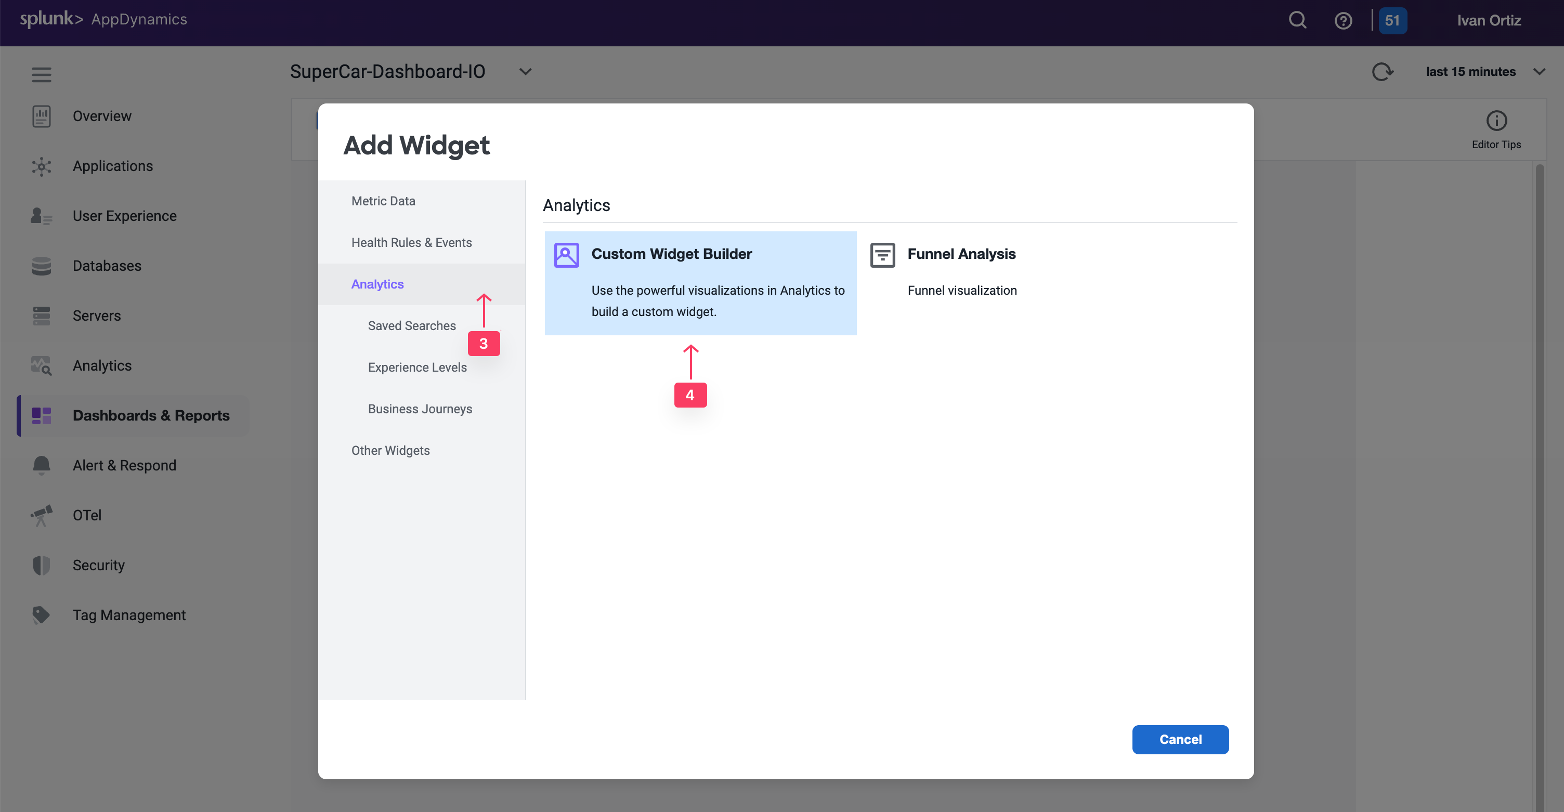Expand the SuperCar-Dashboard-IO dashboard selector
This screenshot has height=812, width=1564.
tap(525, 72)
